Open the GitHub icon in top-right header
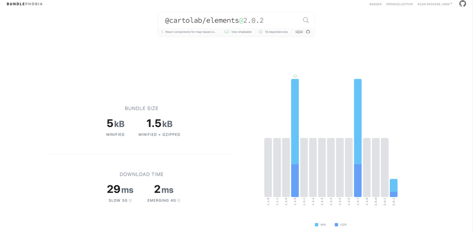Viewport: 473px width, 233px height. click(463, 4)
